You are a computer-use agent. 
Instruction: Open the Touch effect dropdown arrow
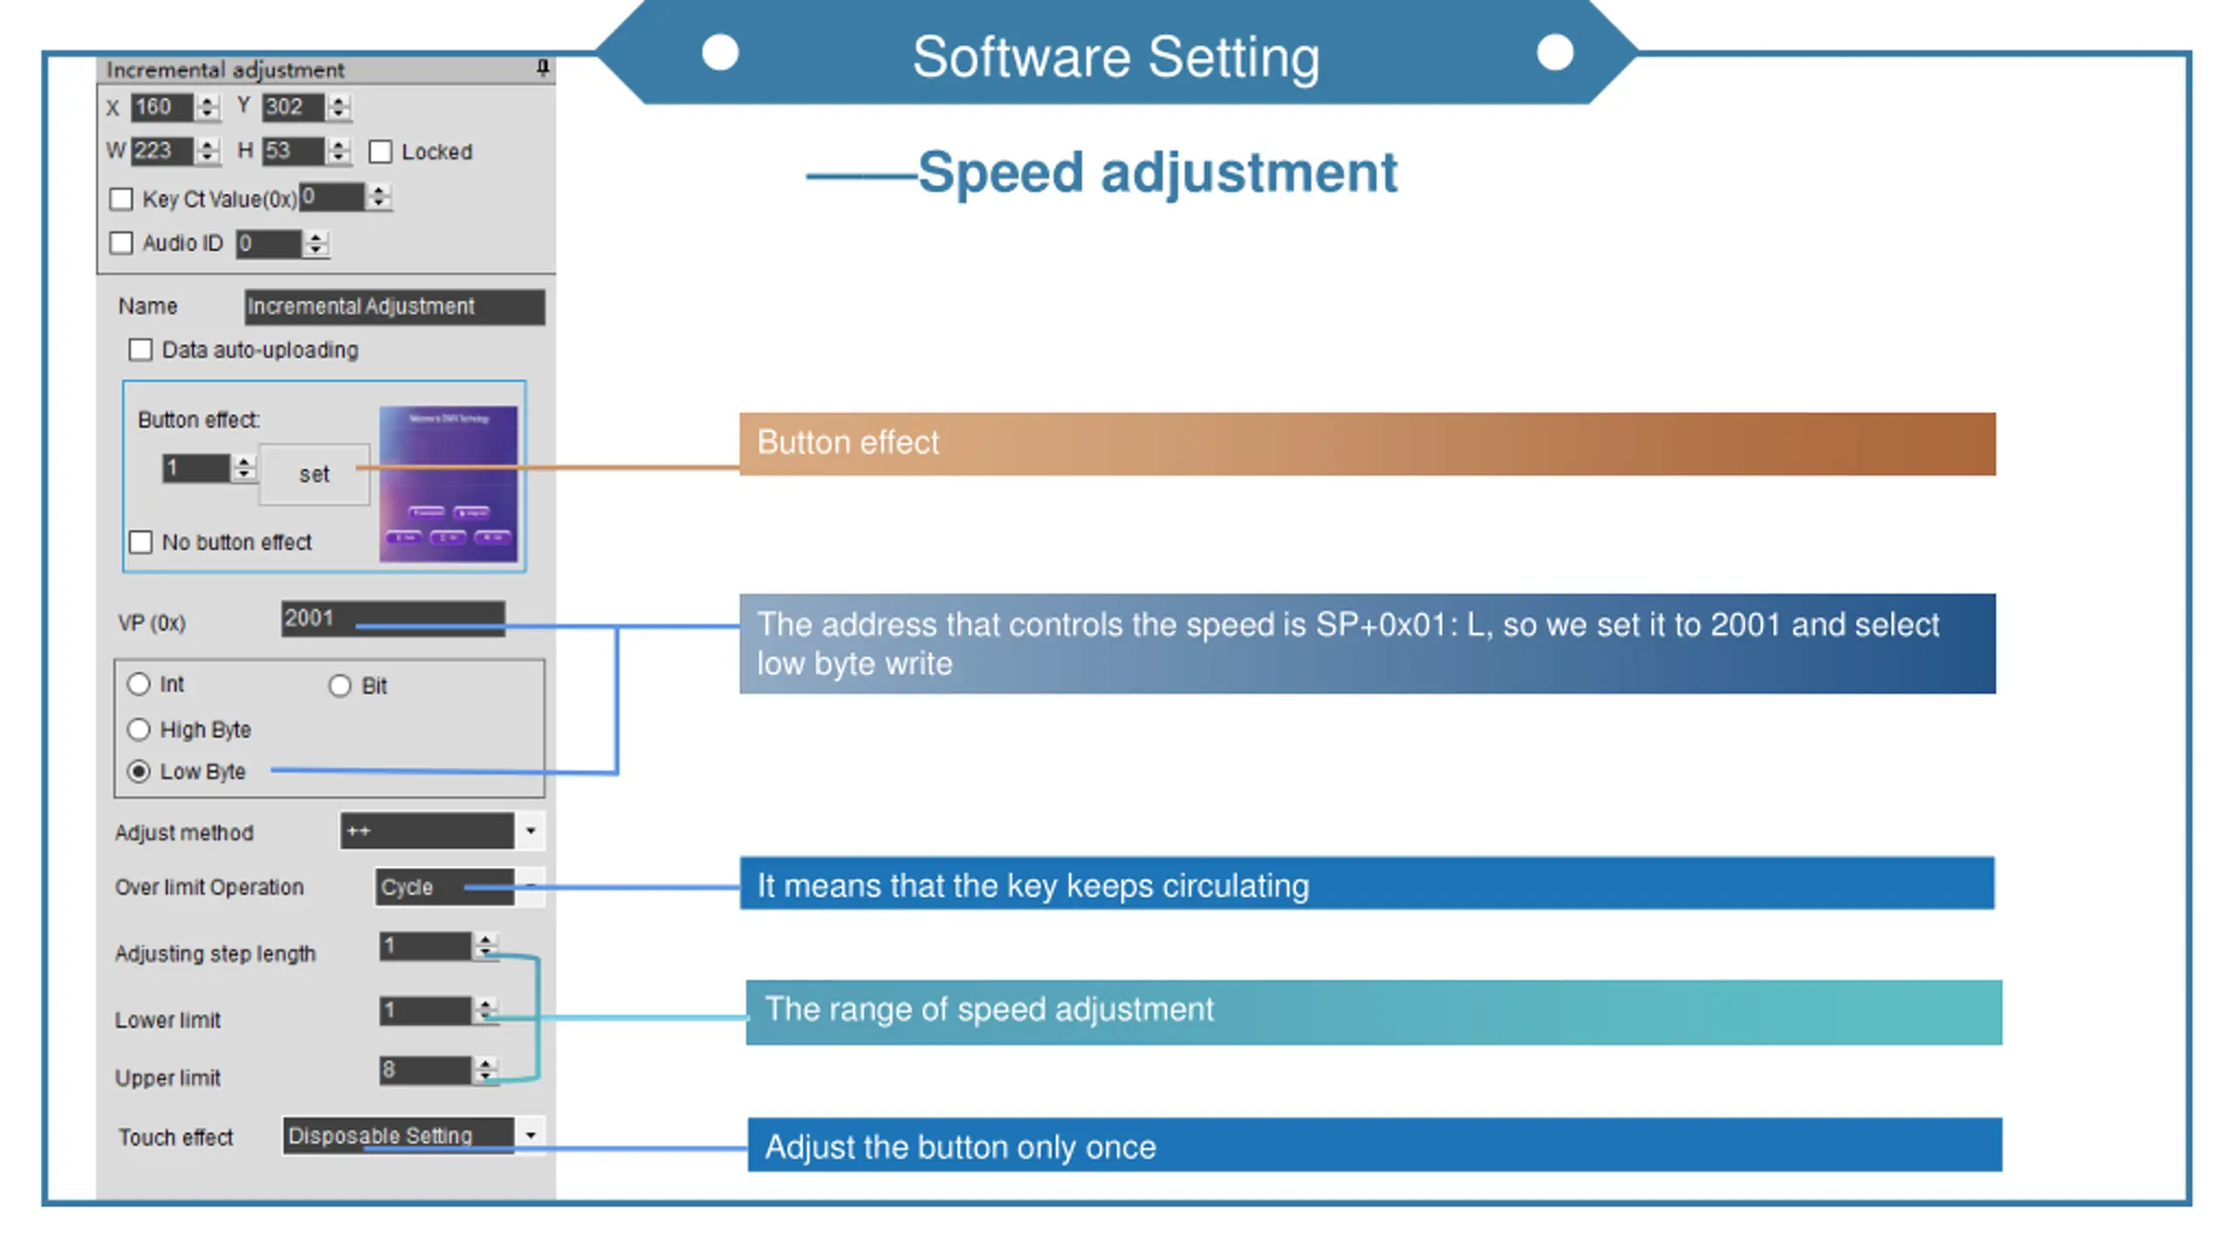(530, 1136)
